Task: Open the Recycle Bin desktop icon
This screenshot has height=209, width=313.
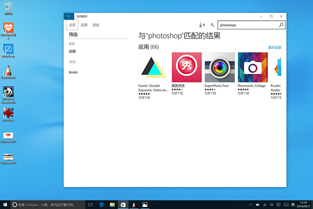Action: coord(8,9)
